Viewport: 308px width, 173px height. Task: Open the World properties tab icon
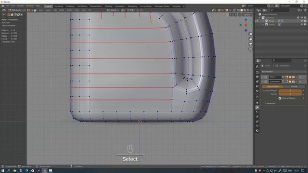pyautogui.click(x=257, y=91)
